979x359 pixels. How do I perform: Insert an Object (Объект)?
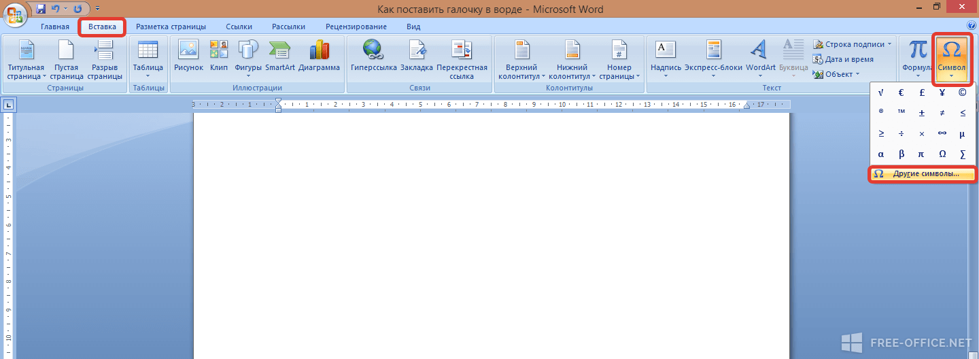(x=836, y=74)
